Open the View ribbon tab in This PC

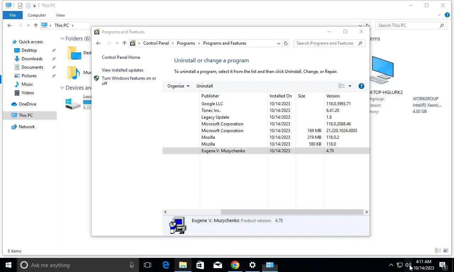pos(60,15)
